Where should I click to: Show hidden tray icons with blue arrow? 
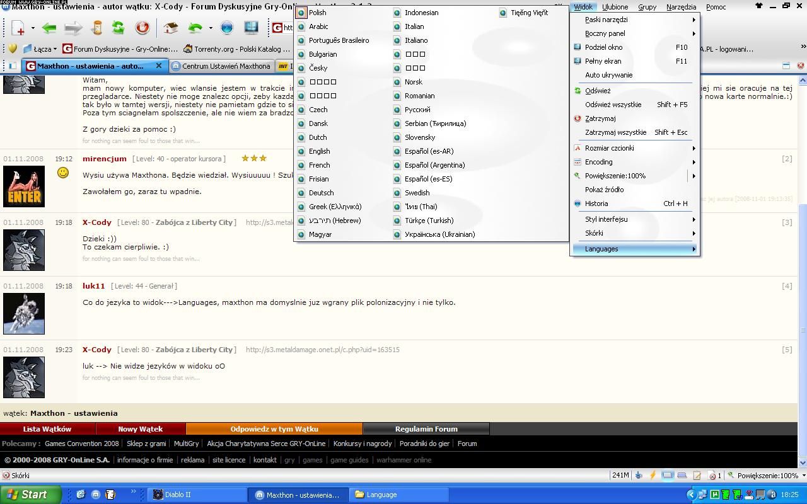click(x=691, y=495)
